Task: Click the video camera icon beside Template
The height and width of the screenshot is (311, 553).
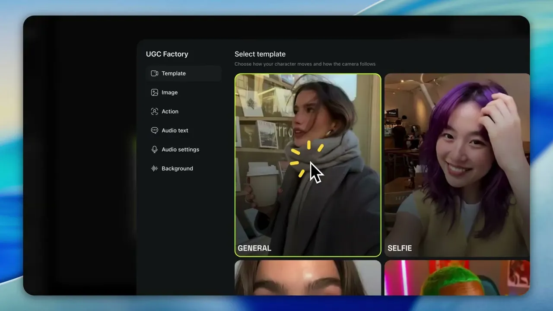Action: pos(154,73)
